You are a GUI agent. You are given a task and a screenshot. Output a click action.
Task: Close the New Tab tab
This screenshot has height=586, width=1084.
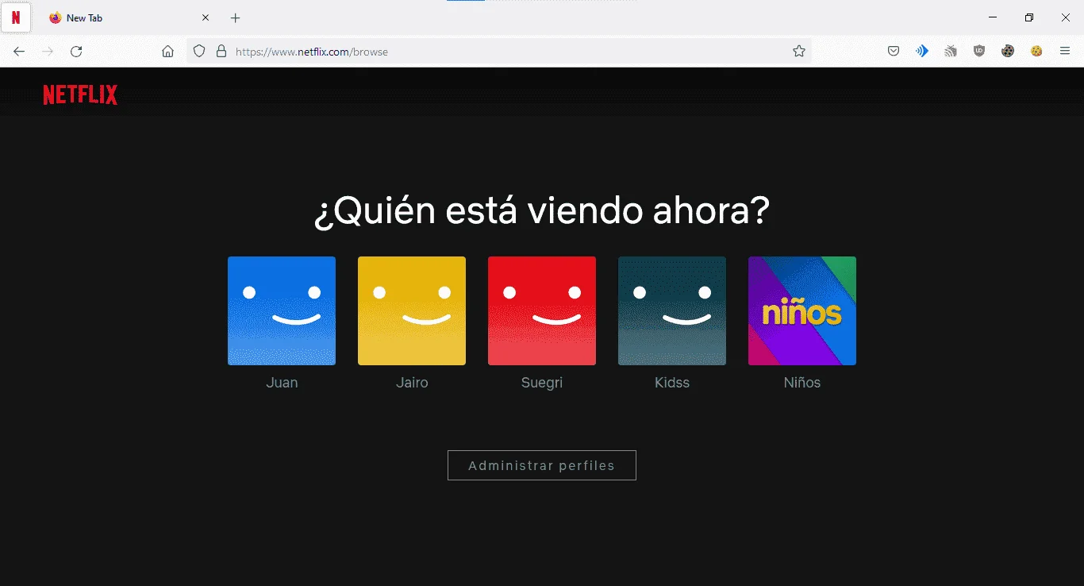[206, 17]
